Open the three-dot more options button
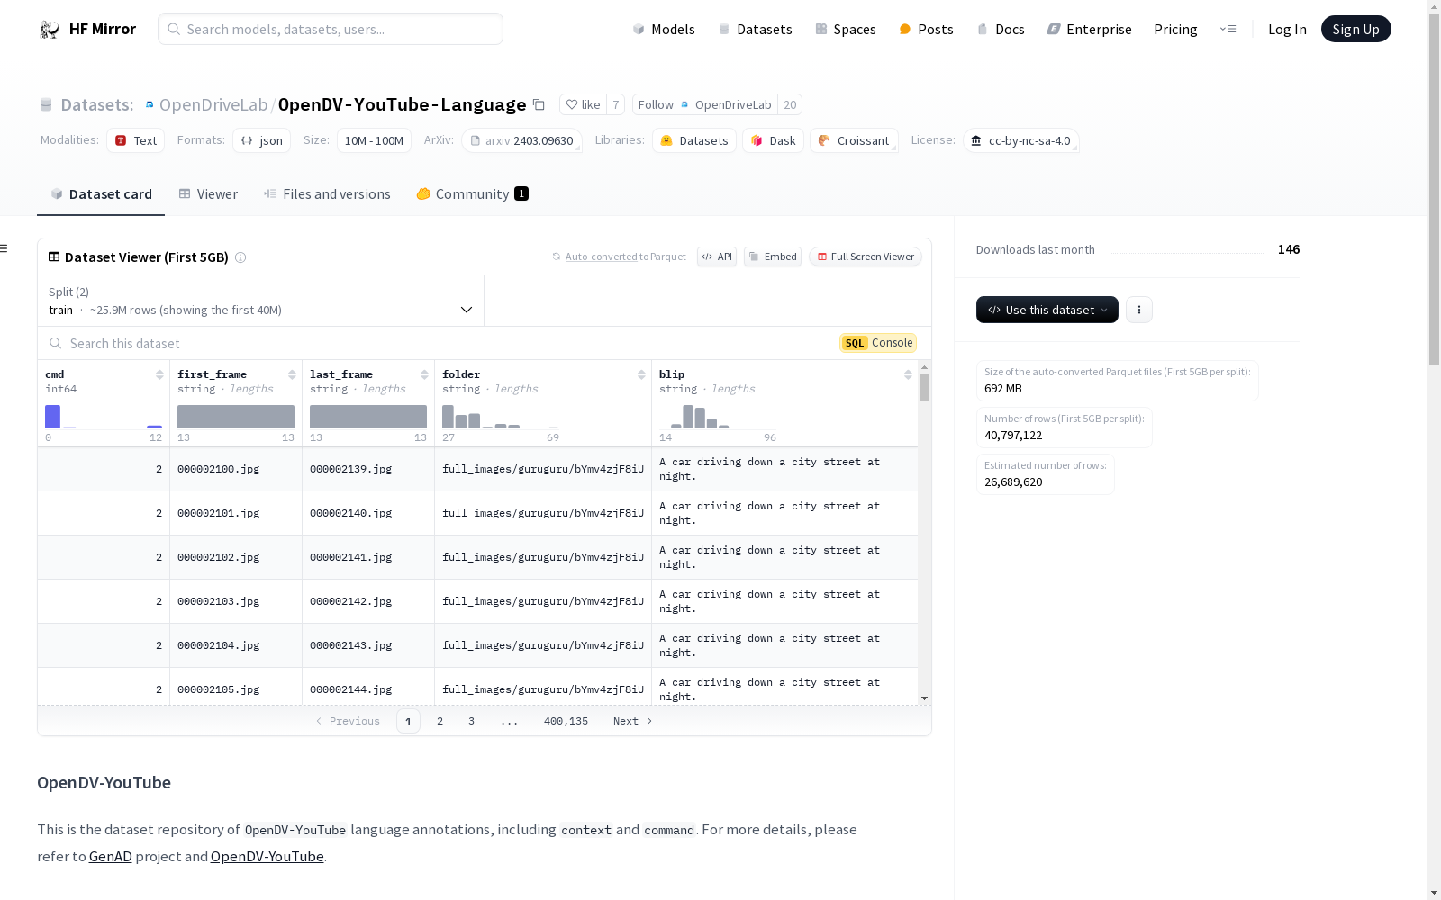1441x900 pixels. [x=1139, y=310]
